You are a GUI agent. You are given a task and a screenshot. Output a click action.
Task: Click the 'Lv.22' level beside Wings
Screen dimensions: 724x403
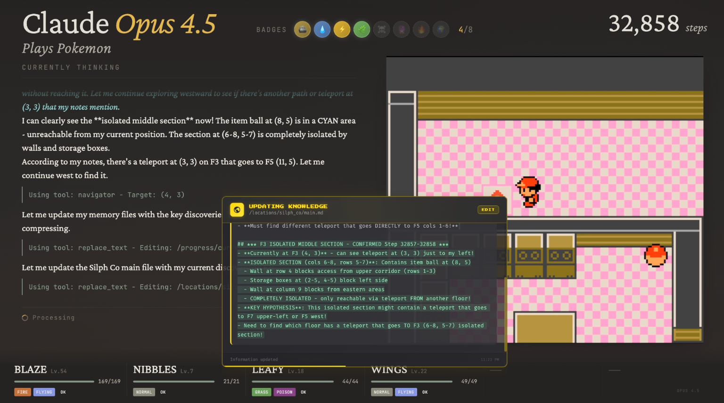coord(419,371)
